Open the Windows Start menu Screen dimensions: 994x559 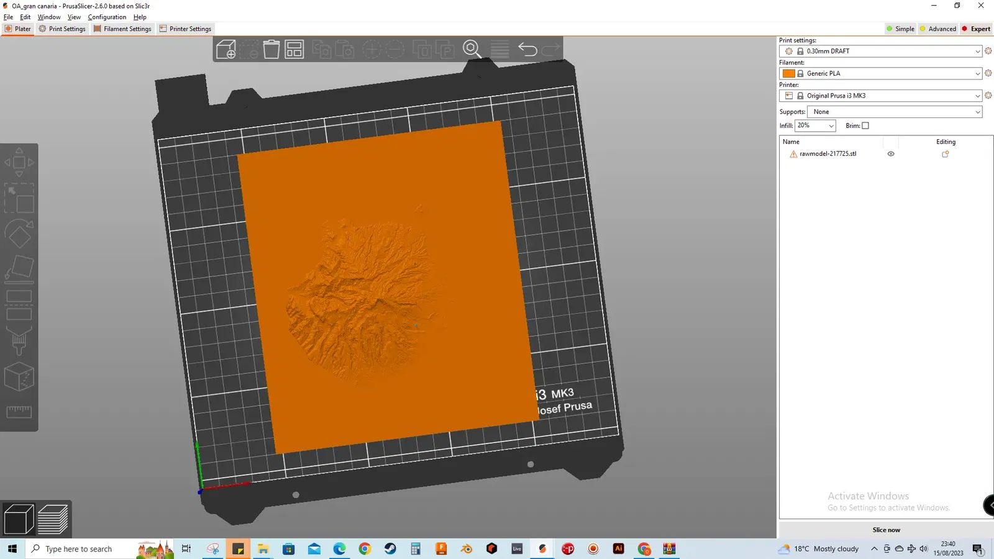pyautogui.click(x=12, y=549)
